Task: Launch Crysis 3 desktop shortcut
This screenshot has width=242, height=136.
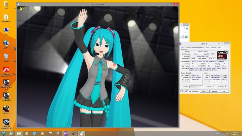Action: tap(6, 110)
